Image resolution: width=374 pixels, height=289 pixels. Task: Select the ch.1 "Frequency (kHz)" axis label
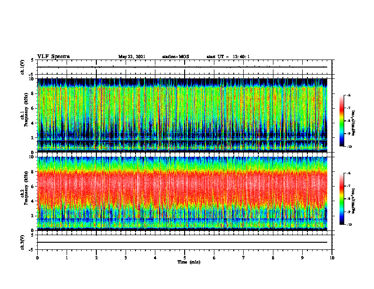click(26, 110)
